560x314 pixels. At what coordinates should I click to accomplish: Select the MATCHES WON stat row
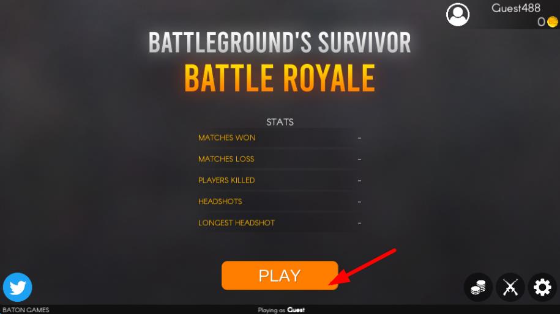pos(280,138)
